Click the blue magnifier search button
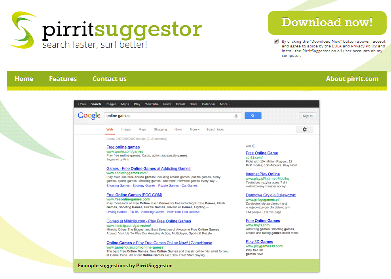 pyautogui.click(x=253, y=116)
